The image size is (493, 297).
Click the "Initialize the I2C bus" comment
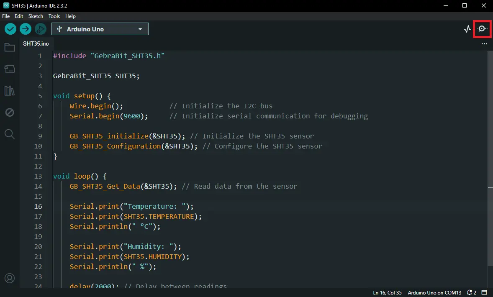coord(221,106)
